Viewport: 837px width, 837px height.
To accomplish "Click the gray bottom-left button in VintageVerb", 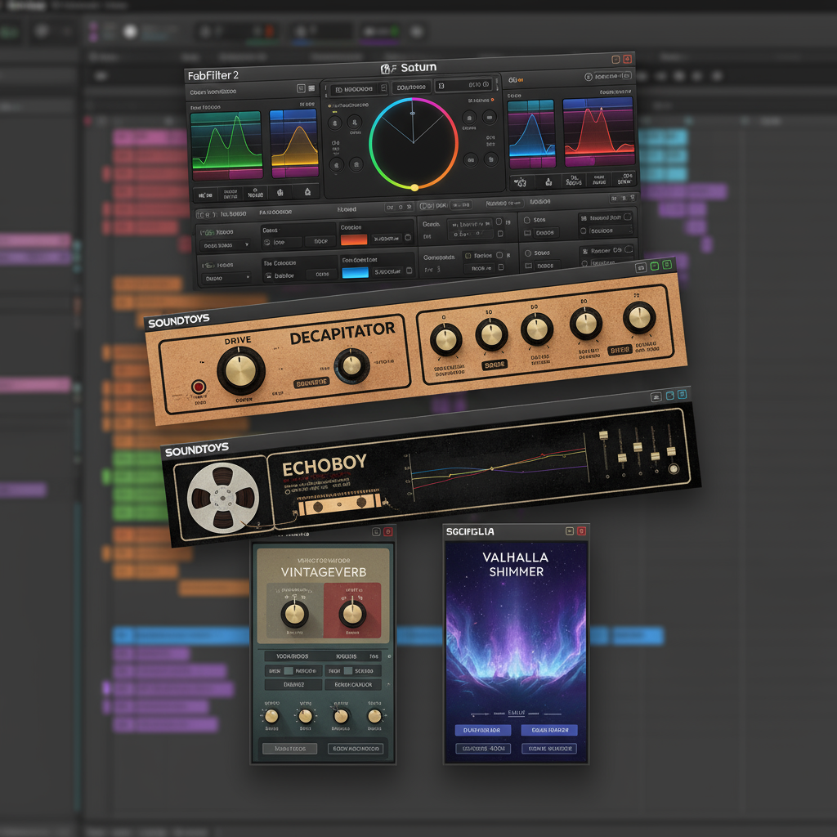I will point(290,749).
